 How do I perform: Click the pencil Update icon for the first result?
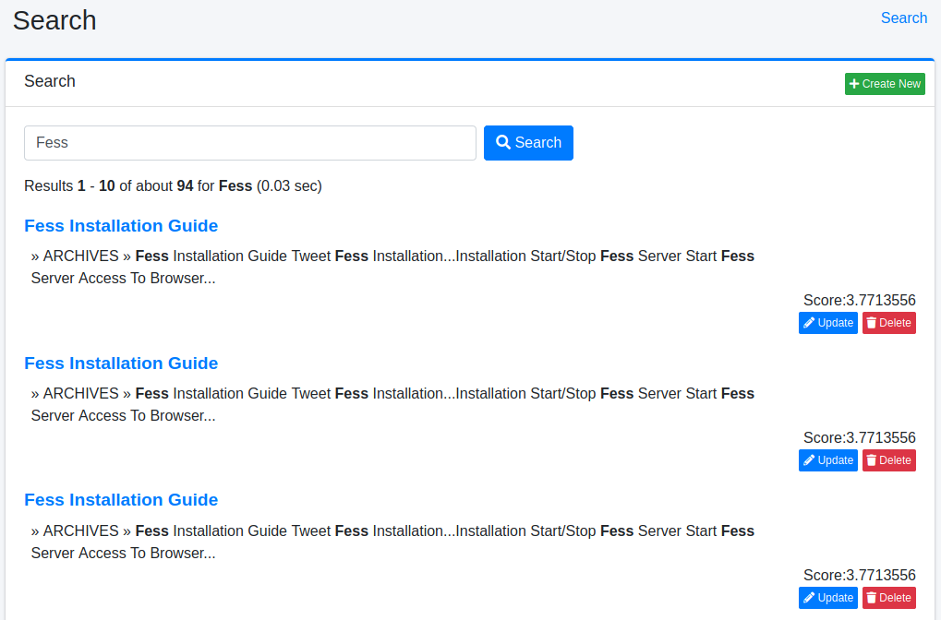pyautogui.click(x=810, y=323)
